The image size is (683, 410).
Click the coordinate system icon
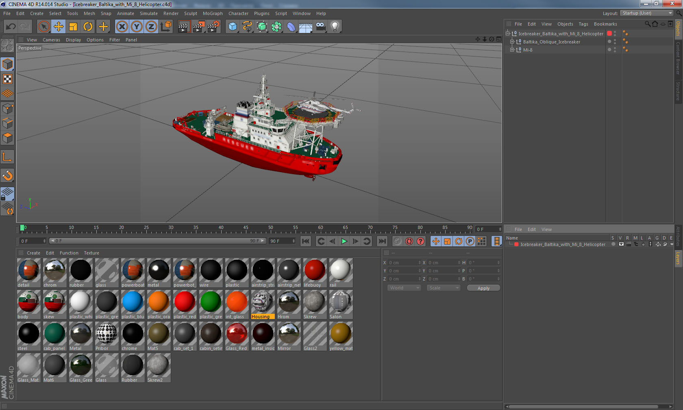coord(166,27)
